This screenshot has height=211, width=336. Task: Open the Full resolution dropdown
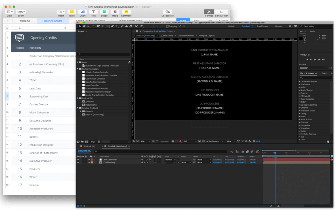(x=190, y=141)
